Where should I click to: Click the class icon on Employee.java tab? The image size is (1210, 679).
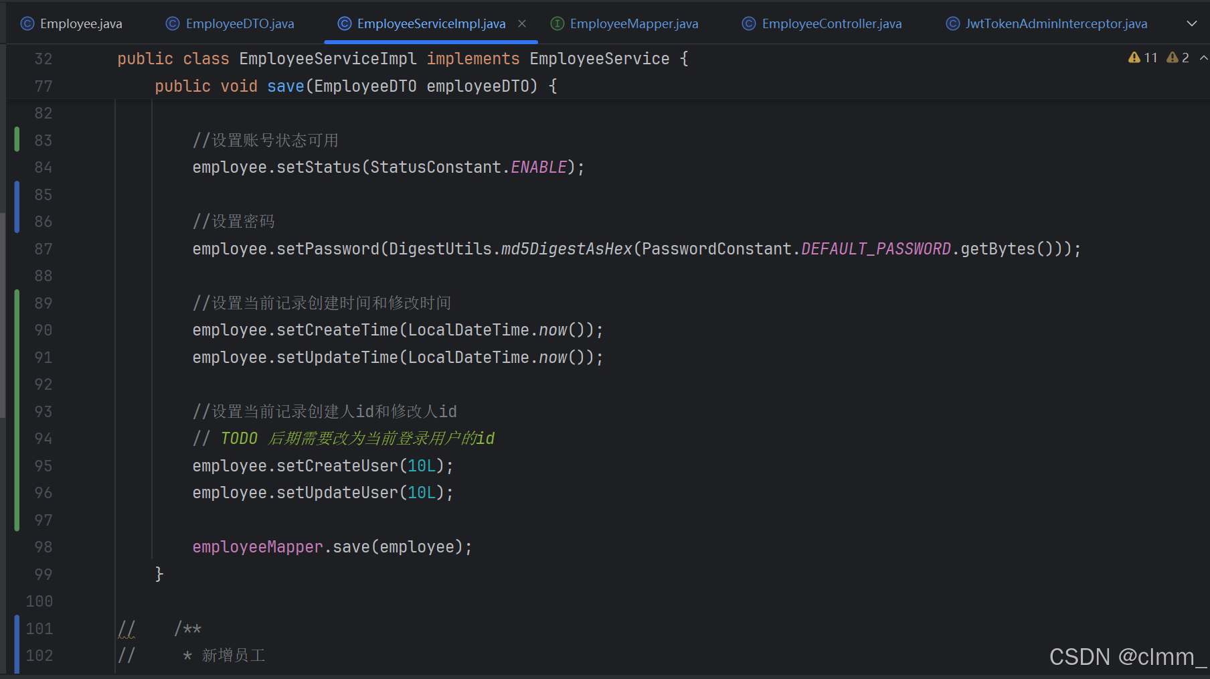[27, 23]
